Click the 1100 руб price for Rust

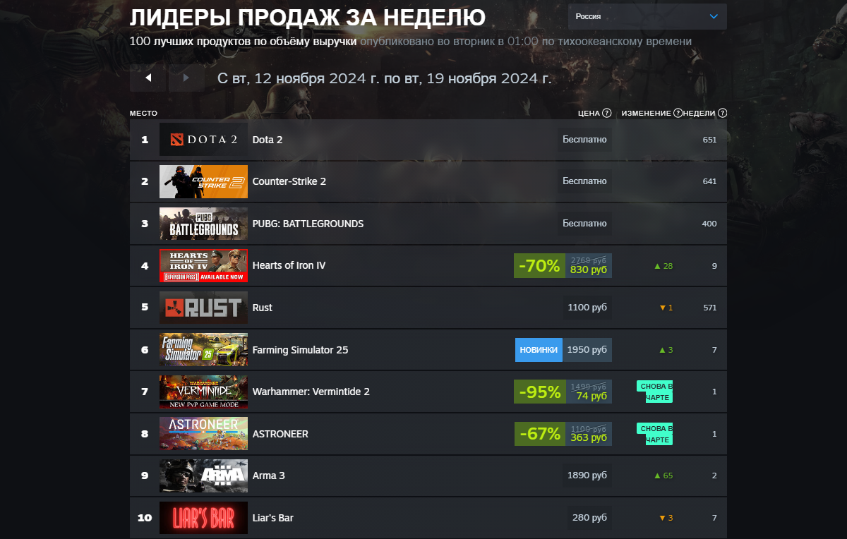[x=587, y=308]
